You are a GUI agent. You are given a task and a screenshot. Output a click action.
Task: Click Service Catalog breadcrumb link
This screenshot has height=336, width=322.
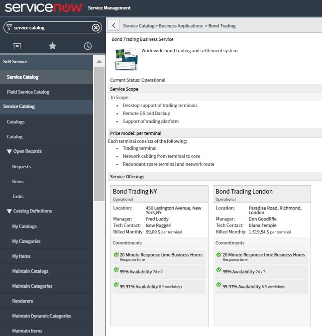pyautogui.click(x=139, y=26)
